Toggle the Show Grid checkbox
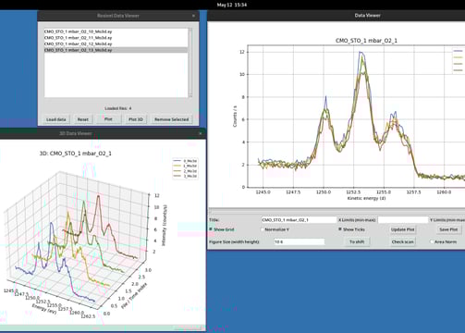Viewport: 465px width, 333px height. [x=211, y=229]
